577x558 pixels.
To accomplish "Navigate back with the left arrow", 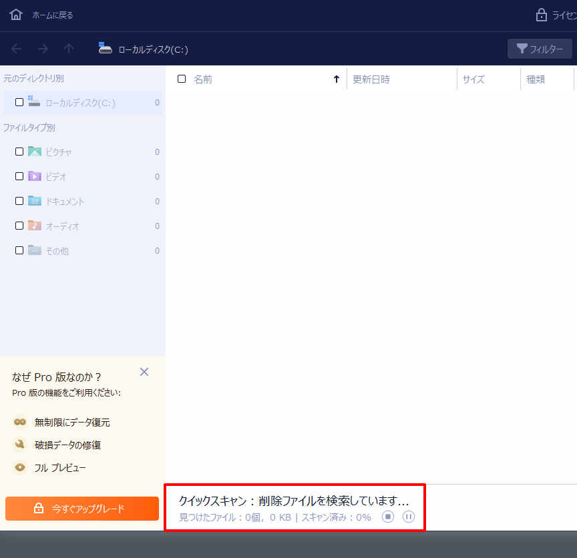I will point(17,49).
